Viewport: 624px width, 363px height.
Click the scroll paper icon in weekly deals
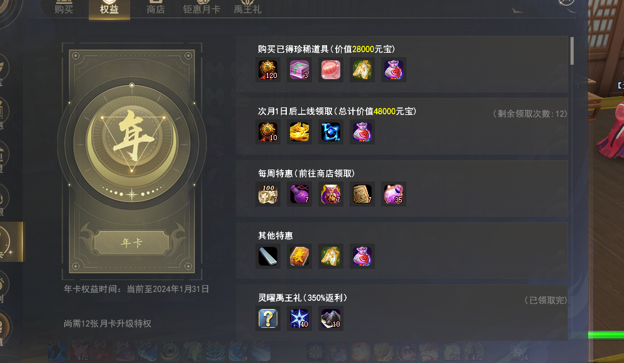(x=362, y=194)
